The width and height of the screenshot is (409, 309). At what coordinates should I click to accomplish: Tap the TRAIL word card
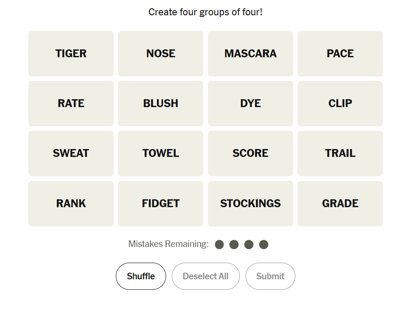pyautogui.click(x=340, y=153)
